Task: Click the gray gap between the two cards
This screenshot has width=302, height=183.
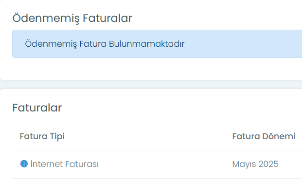Action: (151, 85)
